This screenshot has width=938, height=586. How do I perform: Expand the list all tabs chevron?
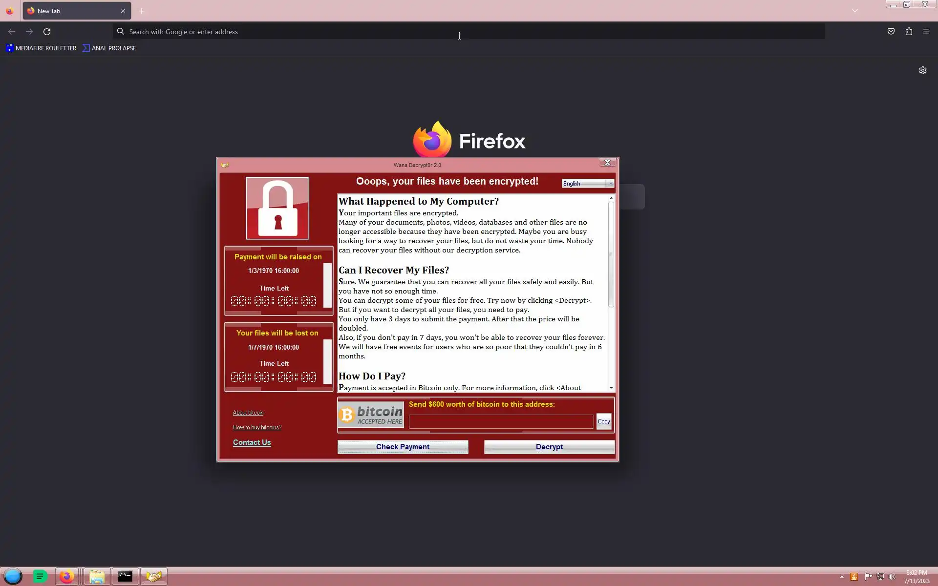coord(854,11)
